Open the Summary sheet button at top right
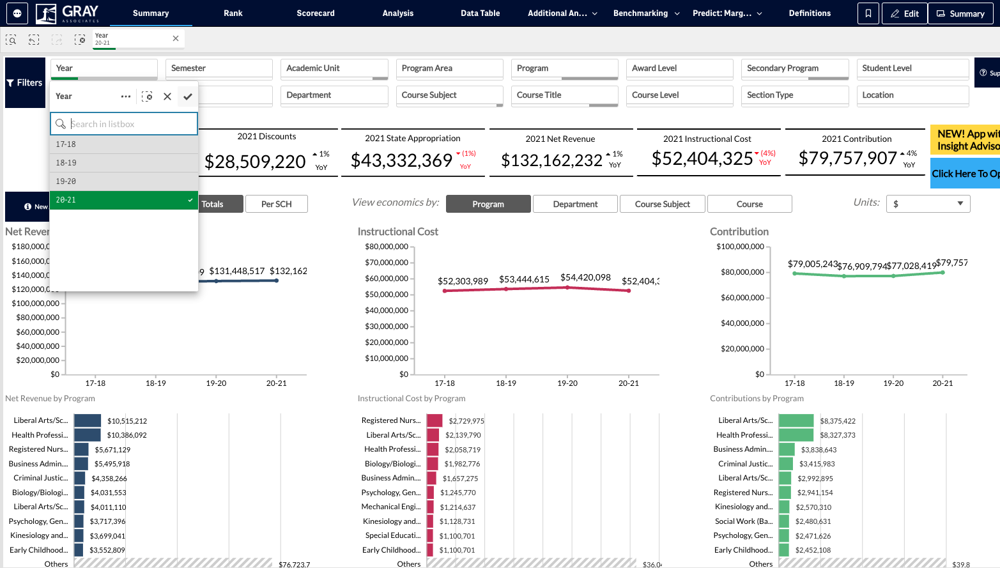Screen dimensions: 1000x568 (960, 13)
